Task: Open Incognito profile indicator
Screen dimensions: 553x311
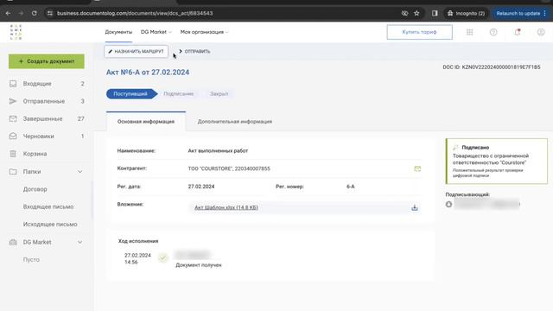Action: point(466,14)
